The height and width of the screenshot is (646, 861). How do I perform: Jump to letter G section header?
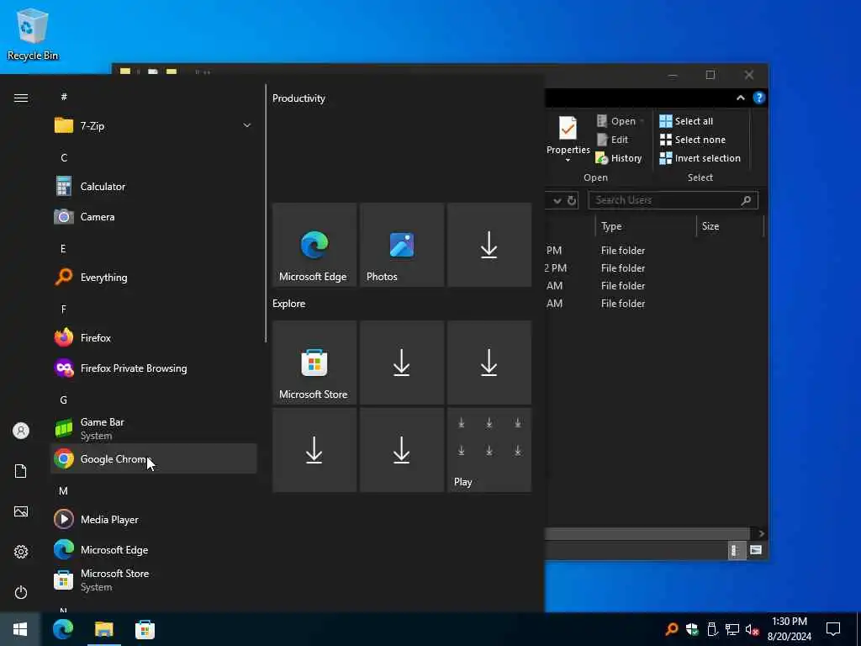click(64, 400)
